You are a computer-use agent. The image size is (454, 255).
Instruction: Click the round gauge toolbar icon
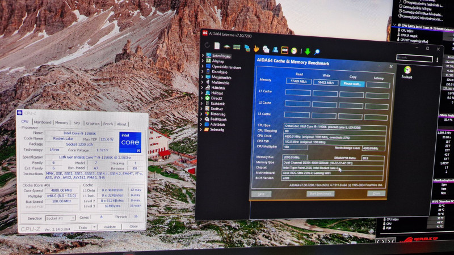[294, 51]
